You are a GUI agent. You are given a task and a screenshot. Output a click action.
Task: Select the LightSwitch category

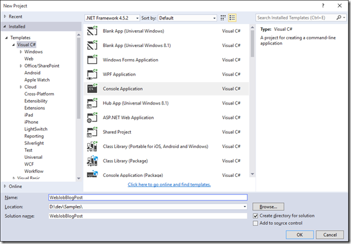click(36, 129)
